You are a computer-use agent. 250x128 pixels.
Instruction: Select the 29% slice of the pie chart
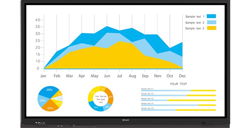(x=48, y=91)
